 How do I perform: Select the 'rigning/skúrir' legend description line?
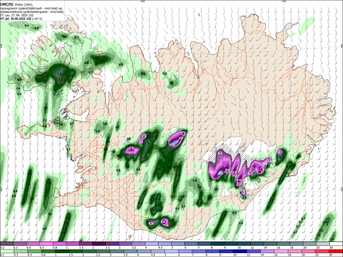pos(31,8)
